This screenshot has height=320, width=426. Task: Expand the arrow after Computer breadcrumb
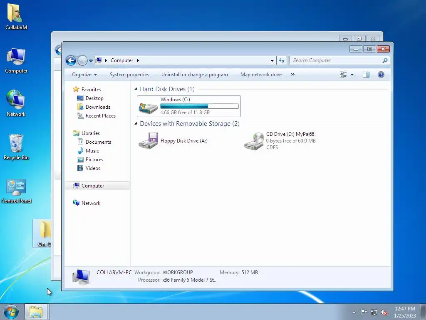[138, 60]
